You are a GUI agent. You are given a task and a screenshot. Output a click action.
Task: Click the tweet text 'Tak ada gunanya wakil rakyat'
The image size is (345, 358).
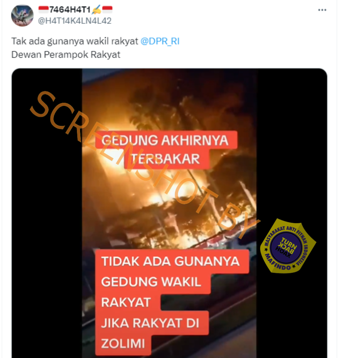pos(75,41)
